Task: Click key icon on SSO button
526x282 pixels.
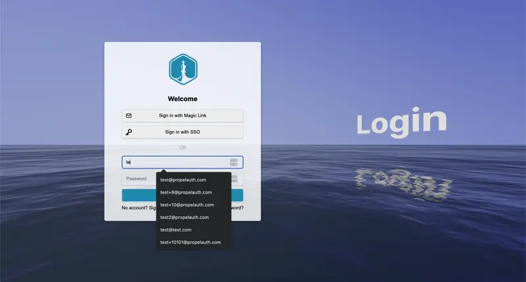Action: (129, 132)
